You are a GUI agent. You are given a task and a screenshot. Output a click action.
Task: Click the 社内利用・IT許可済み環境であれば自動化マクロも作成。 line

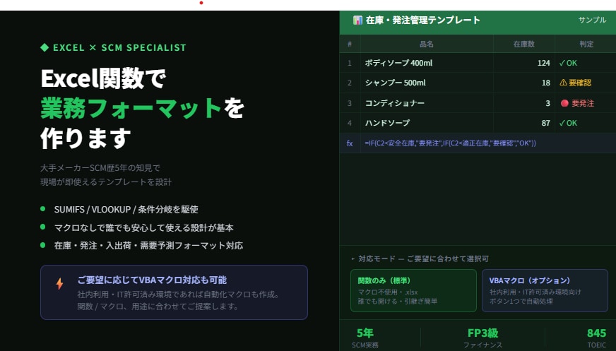(178, 295)
